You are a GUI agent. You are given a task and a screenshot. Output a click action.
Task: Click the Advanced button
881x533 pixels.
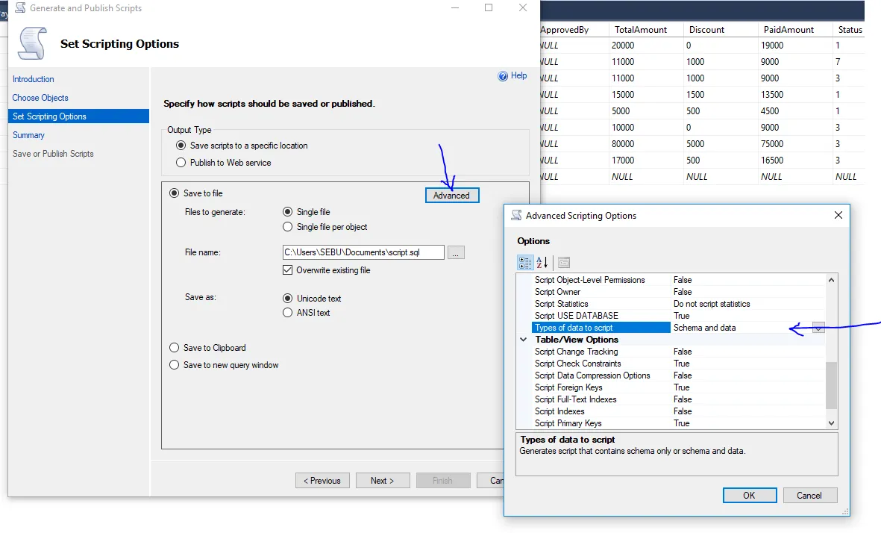[x=452, y=195]
